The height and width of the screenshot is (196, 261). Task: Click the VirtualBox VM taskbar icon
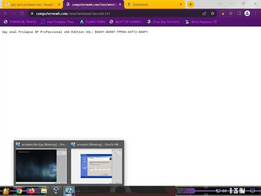(x=68, y=191)
